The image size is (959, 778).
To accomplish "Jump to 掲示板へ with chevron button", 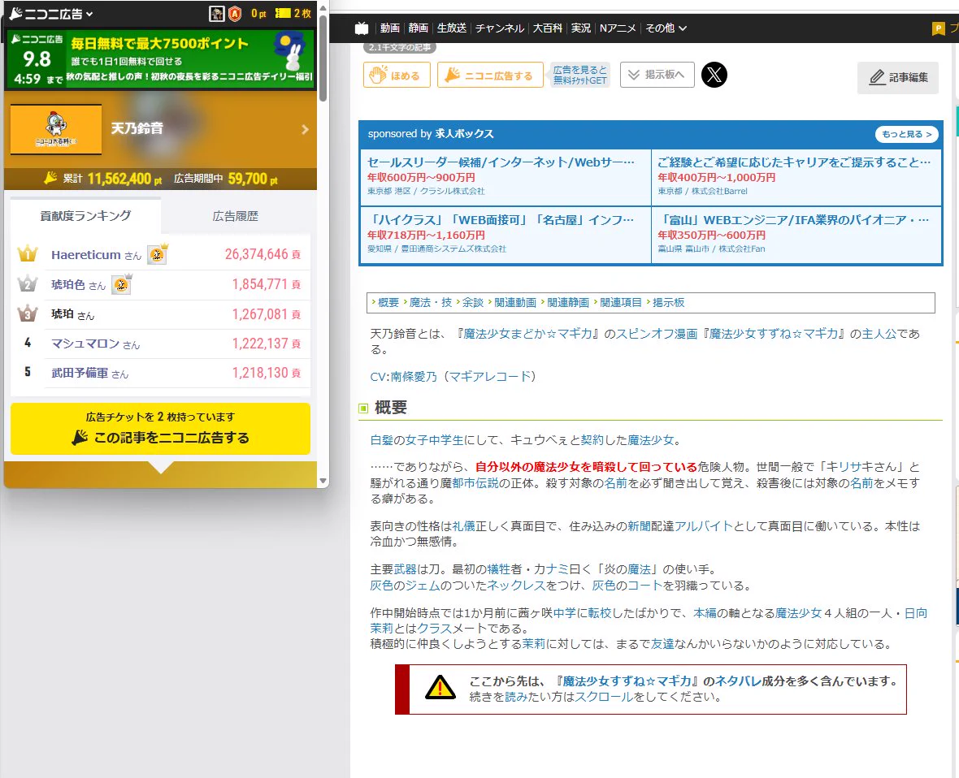I will [x=657, y=75].
